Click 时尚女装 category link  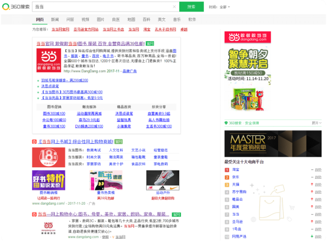pos(93,157)
